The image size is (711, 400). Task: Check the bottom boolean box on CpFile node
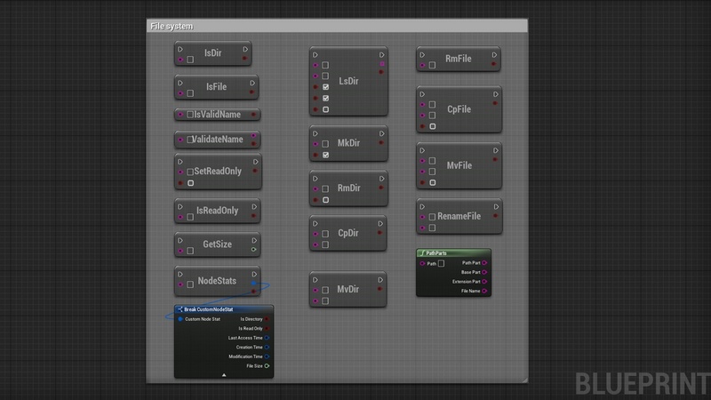click(x=433, y=126)
